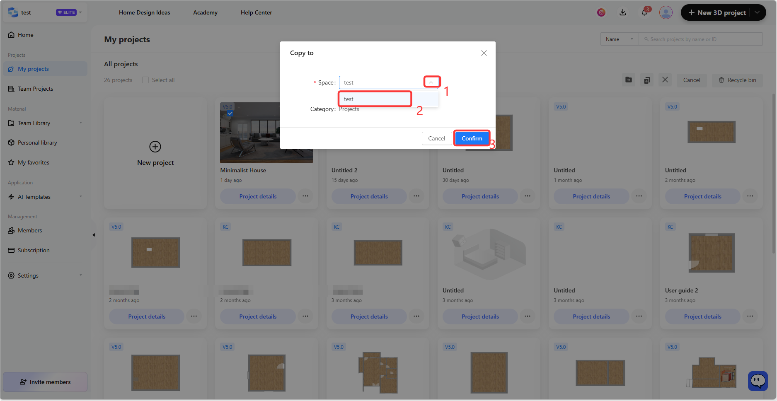Open more options for Untitled 1 month ago
777x401 pixels.
(639, 196)
